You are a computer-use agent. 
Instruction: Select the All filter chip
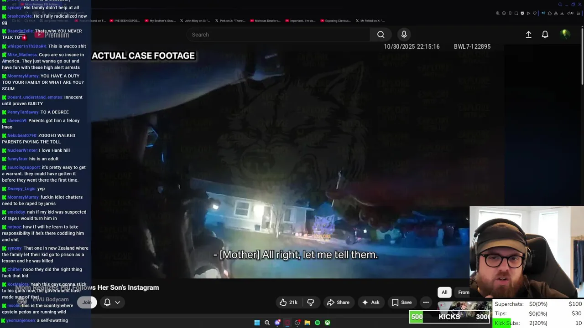444,292
